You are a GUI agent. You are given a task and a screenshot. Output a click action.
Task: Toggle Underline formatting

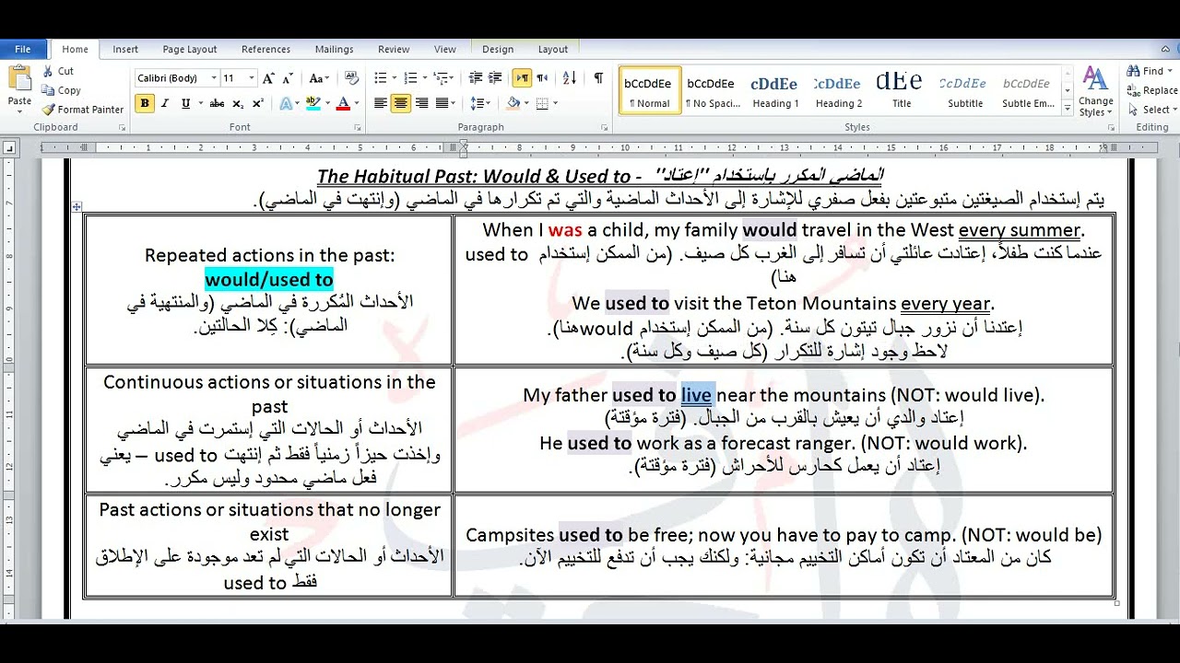tap(186, 103)
